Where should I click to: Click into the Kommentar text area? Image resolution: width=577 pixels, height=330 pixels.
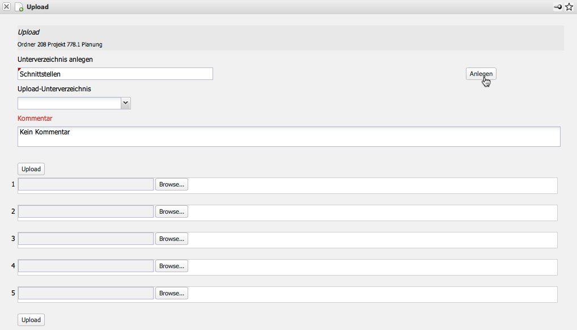(x=288, y=137)
